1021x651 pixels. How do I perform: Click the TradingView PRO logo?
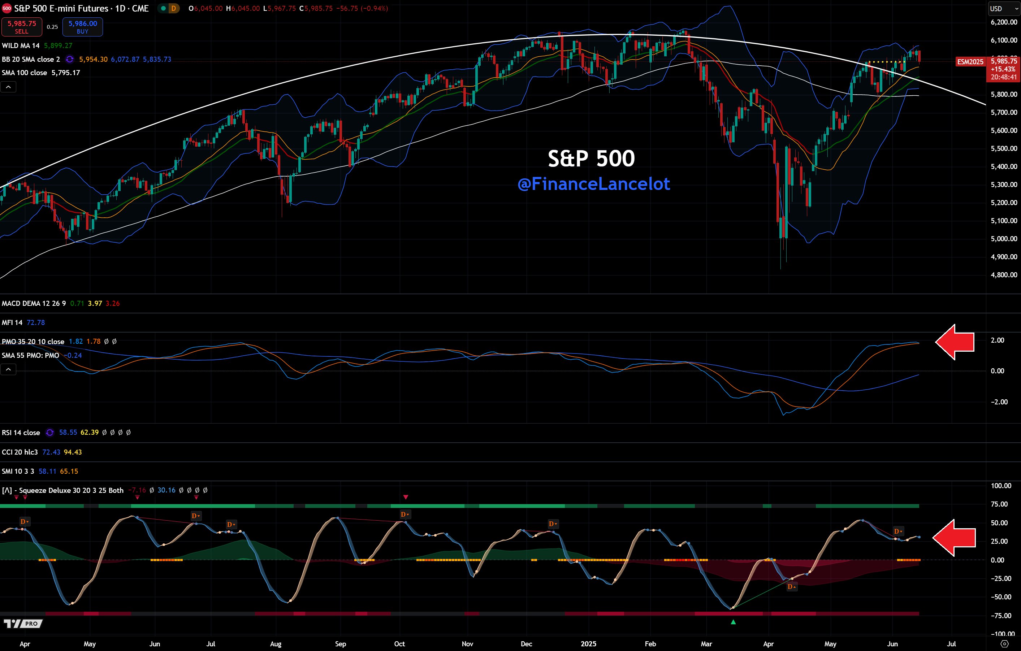[x=23, y=624]
